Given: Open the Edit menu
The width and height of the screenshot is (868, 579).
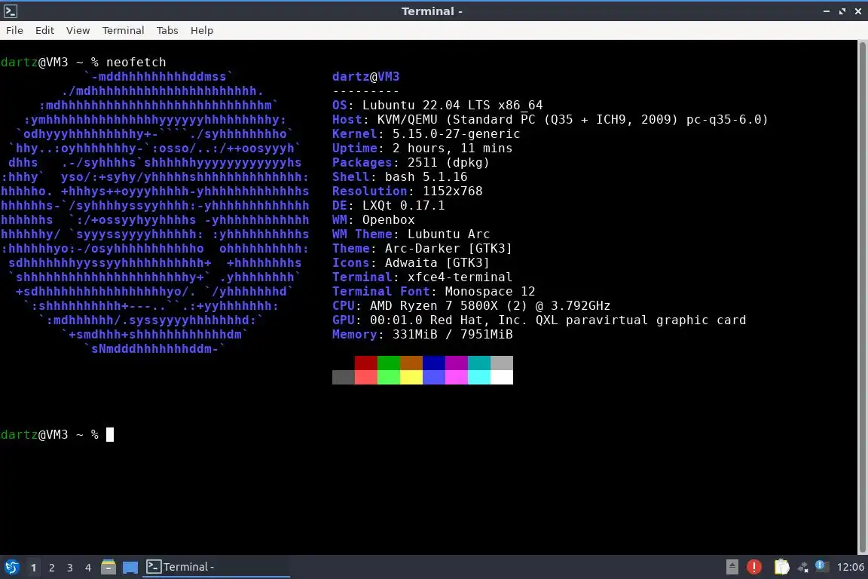Looking at the screenshot, I should (45, 30).
